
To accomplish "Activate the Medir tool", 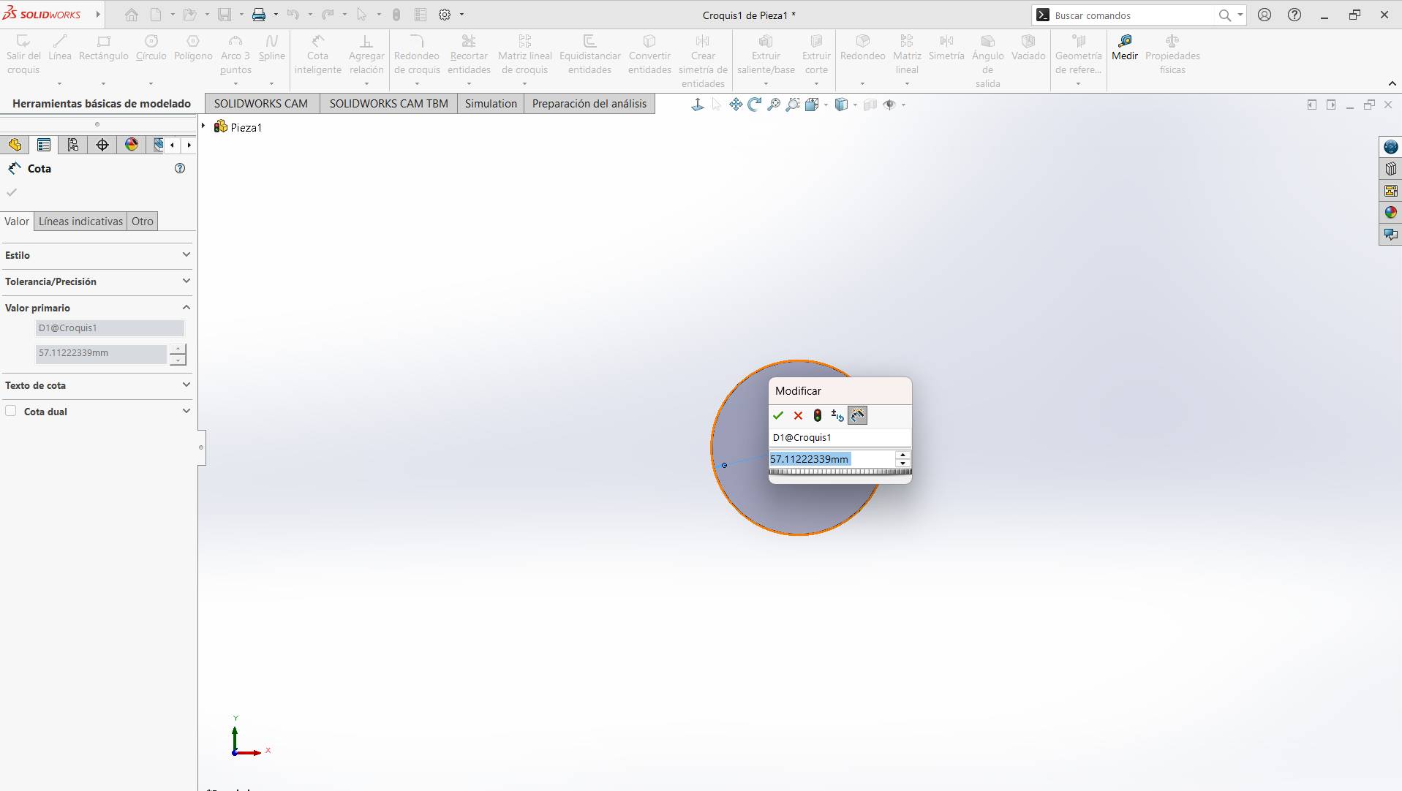I will click(1124, 47).
